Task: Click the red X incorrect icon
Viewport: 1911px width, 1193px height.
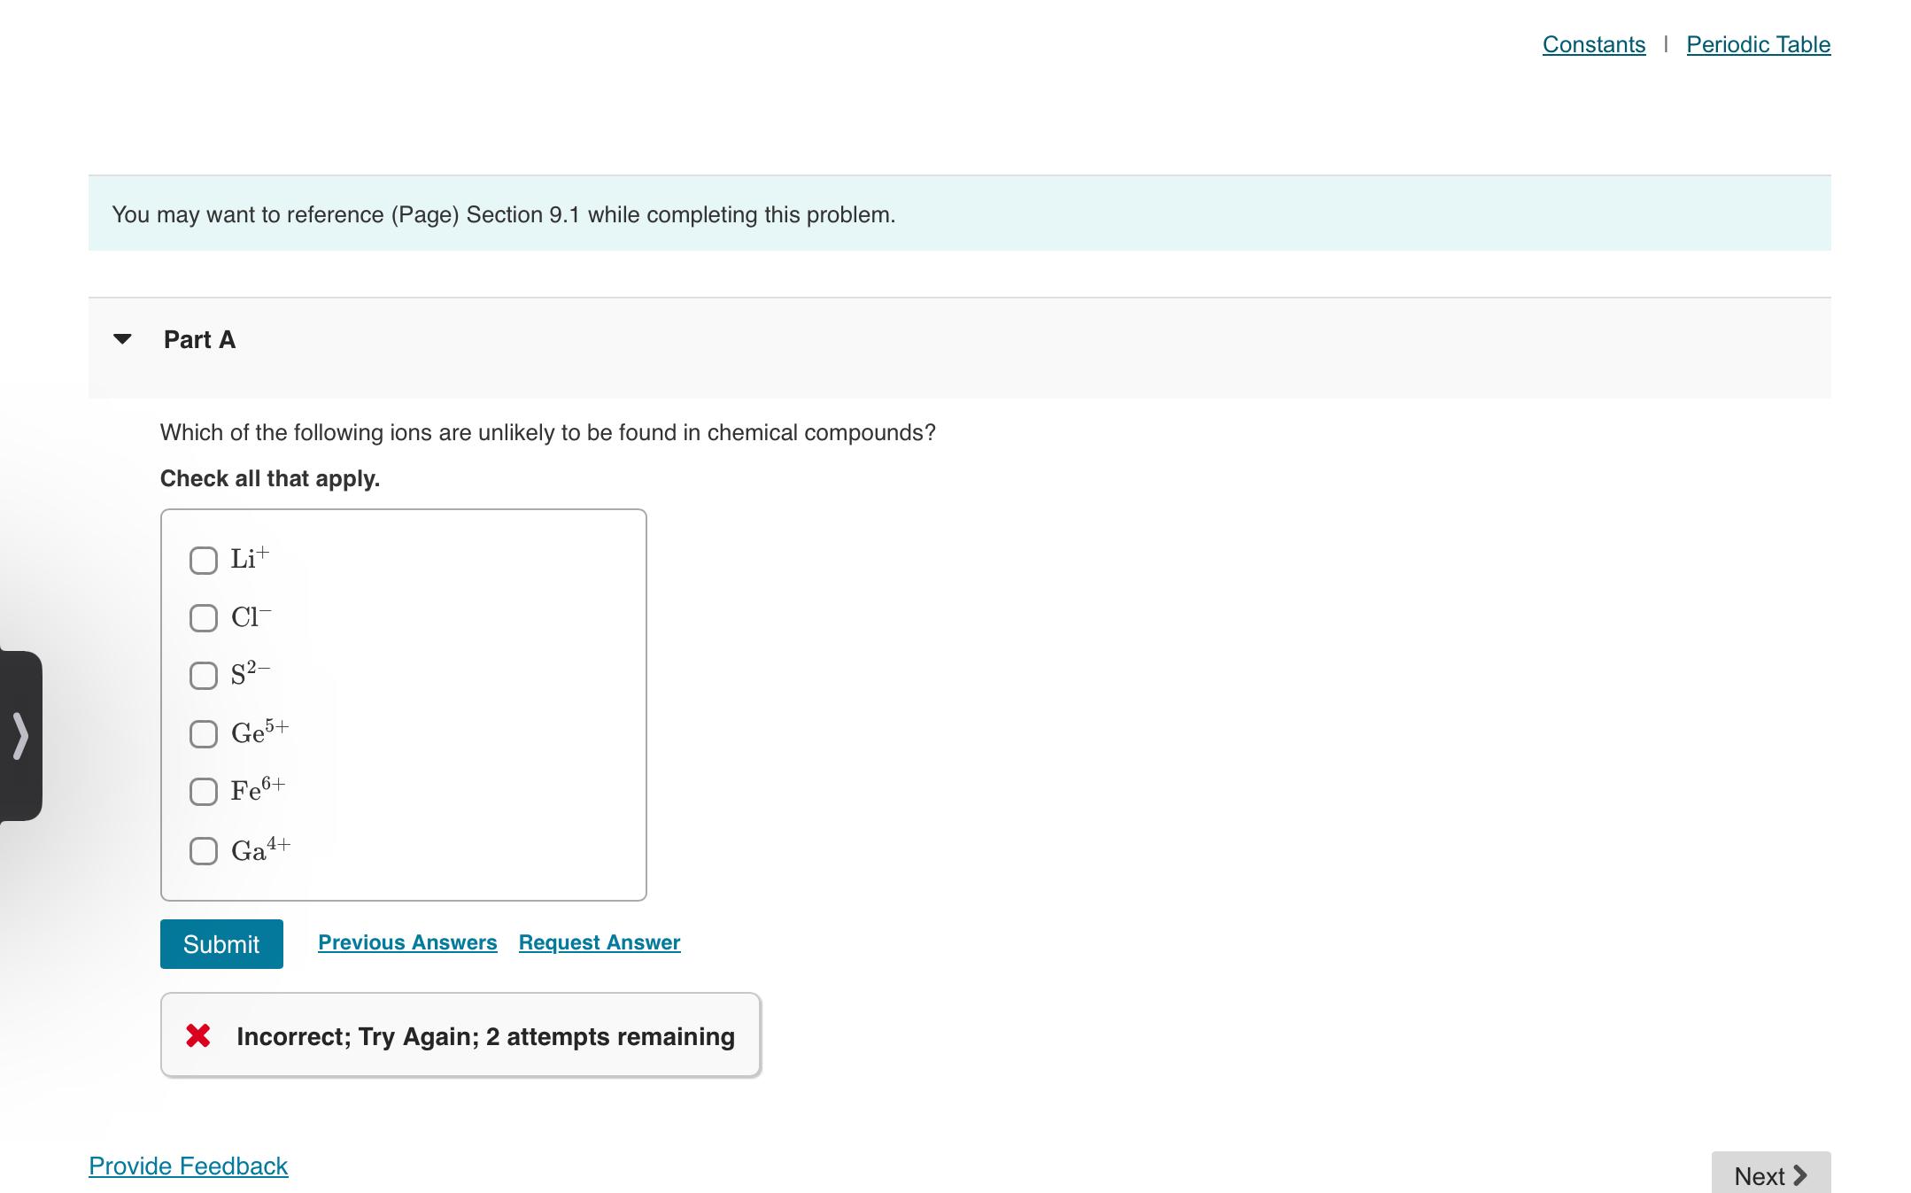Action: (x=198, y=1035)
